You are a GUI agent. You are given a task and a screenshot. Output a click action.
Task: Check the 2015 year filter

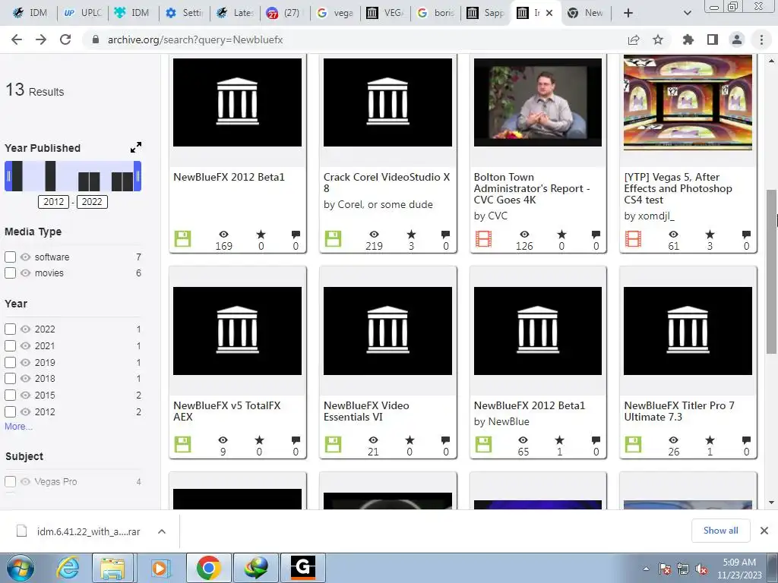click(x=10, y=395)
